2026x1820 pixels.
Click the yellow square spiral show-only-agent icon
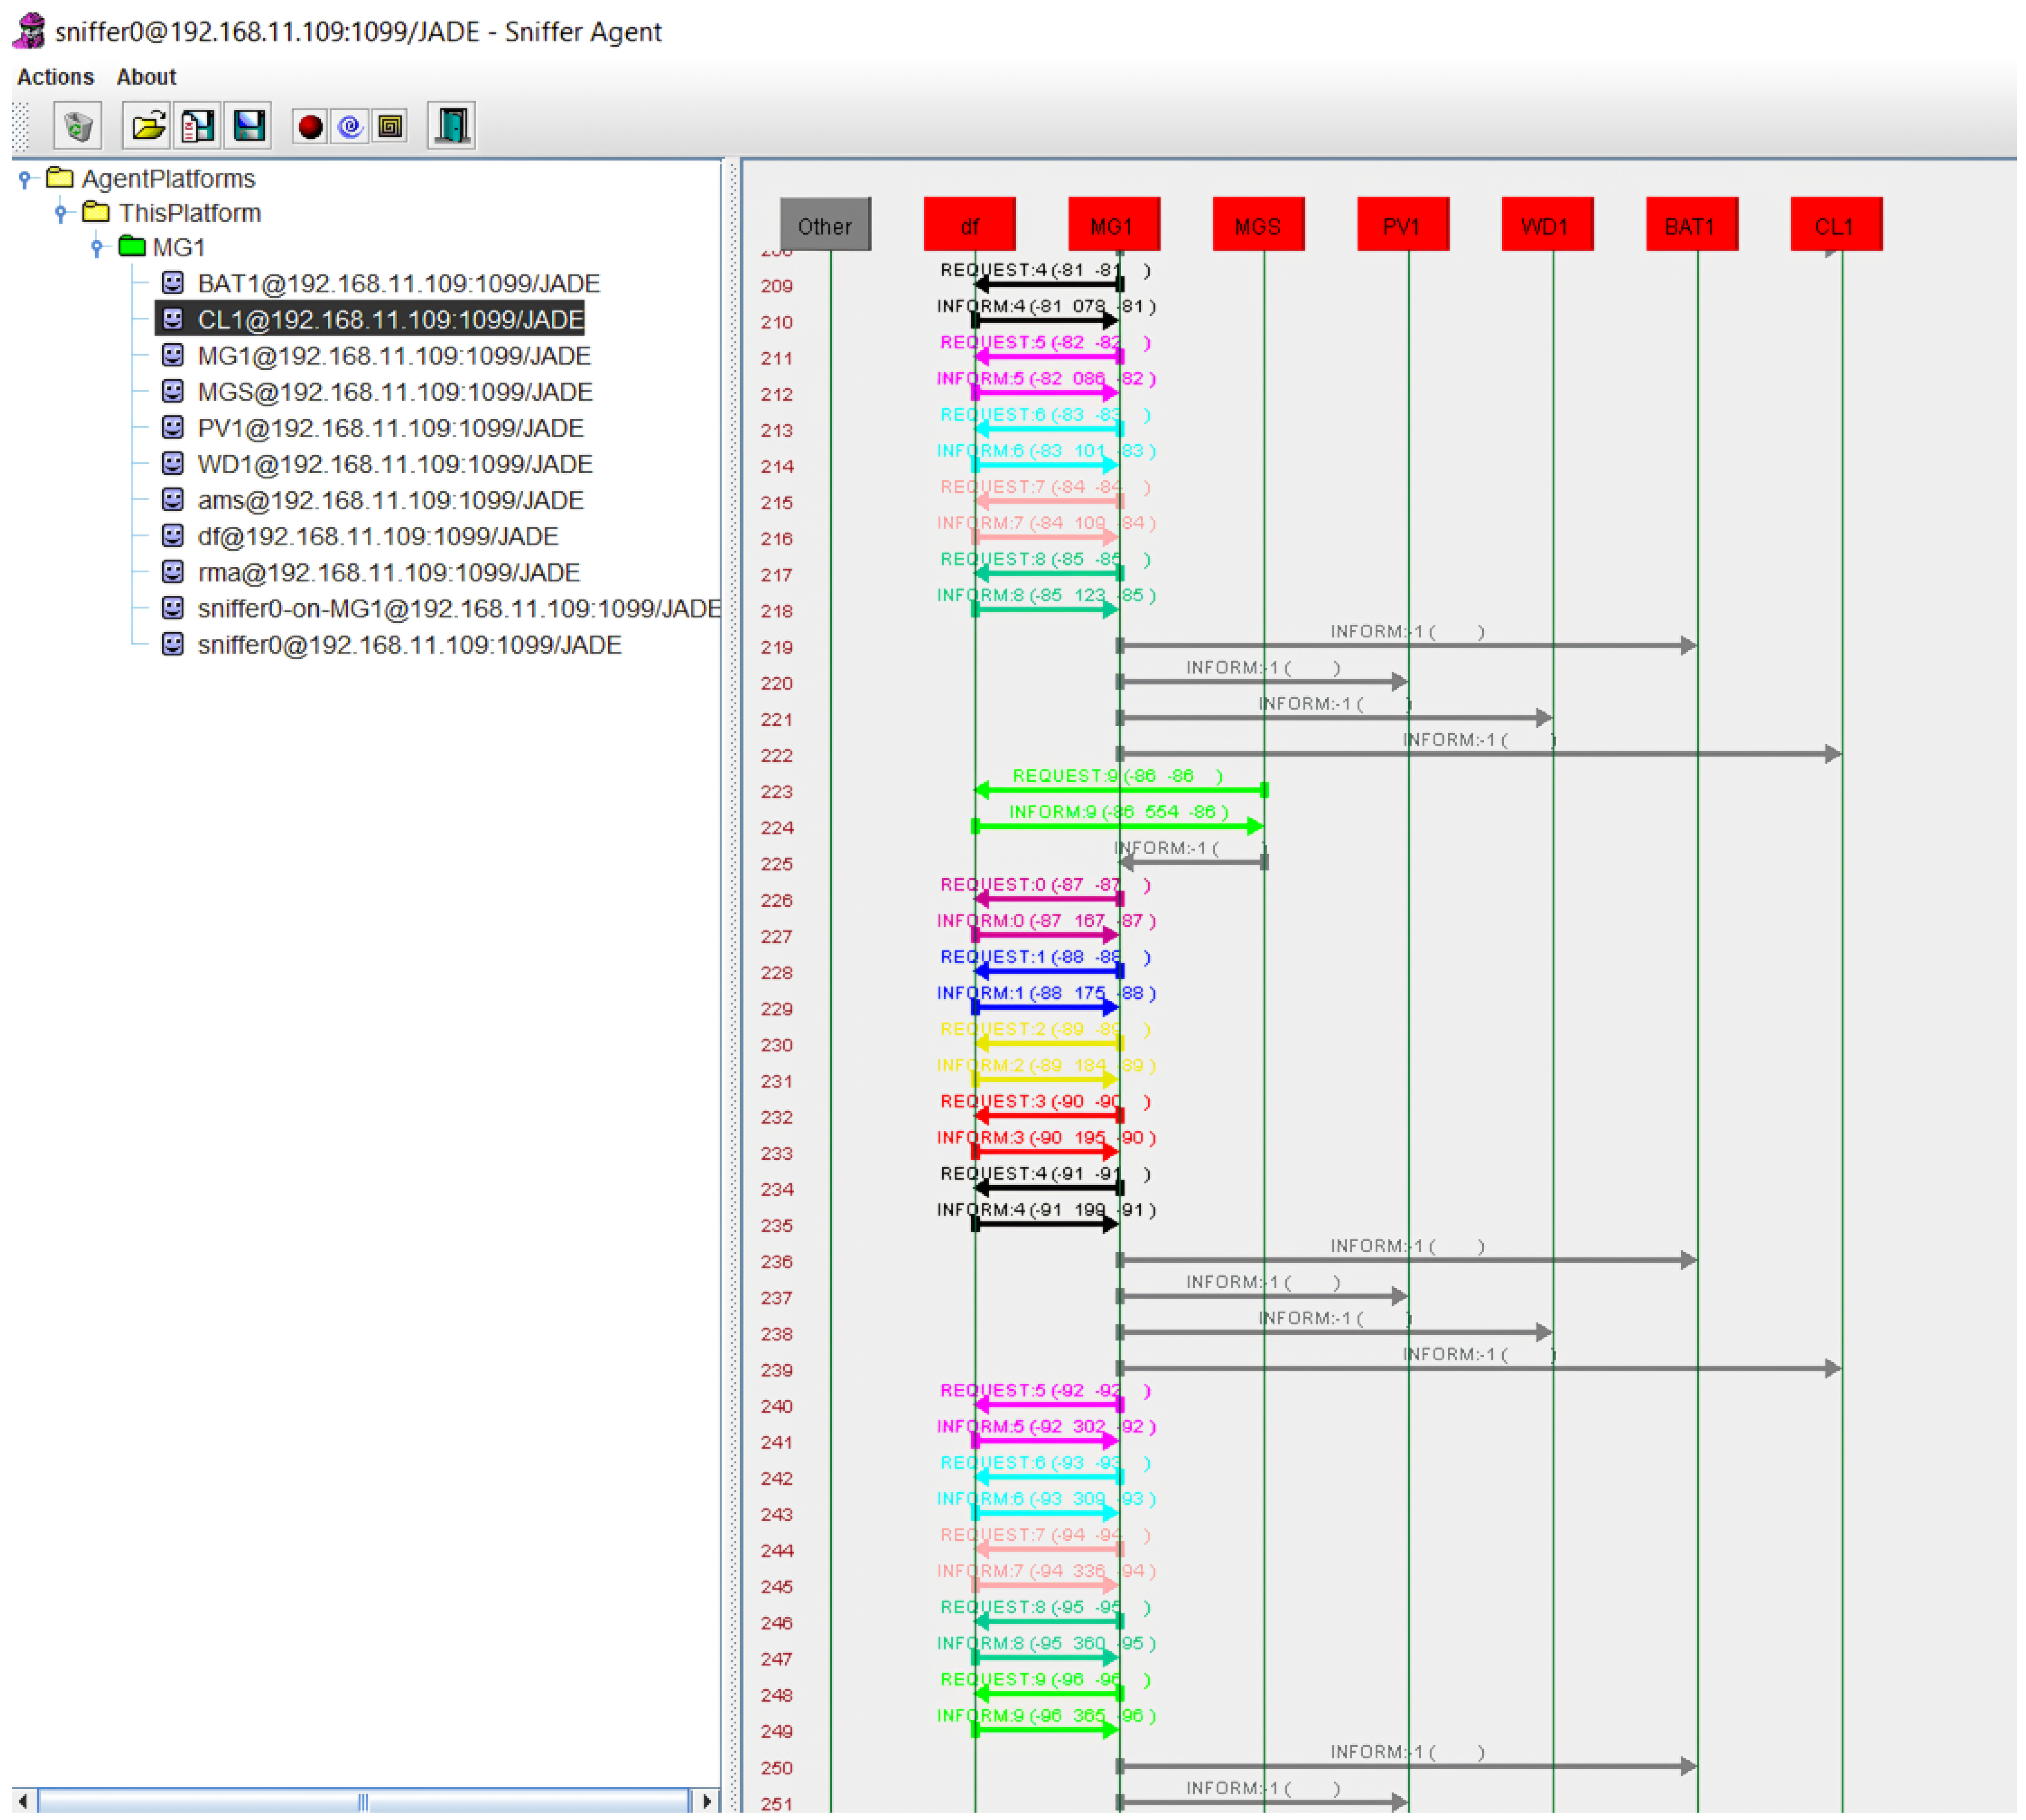(391, 126)
